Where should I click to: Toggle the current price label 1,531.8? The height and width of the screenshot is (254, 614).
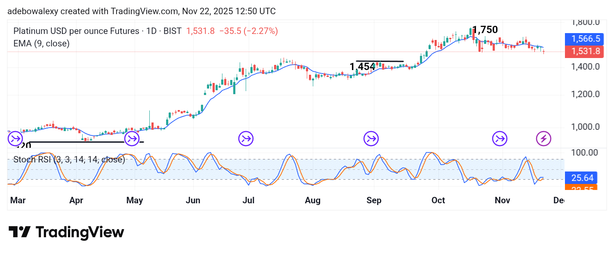[584, 51]
